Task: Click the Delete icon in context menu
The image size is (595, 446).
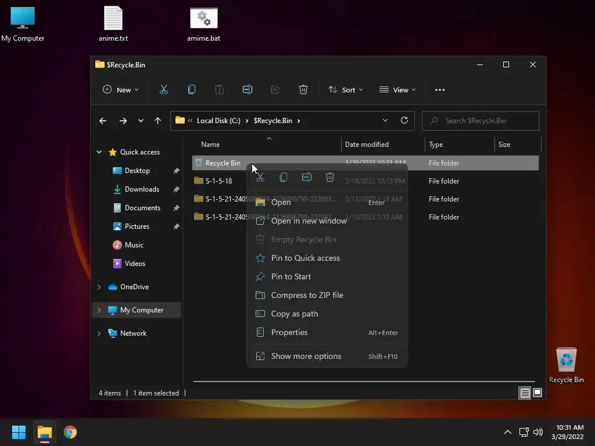Action: [330, 178]
